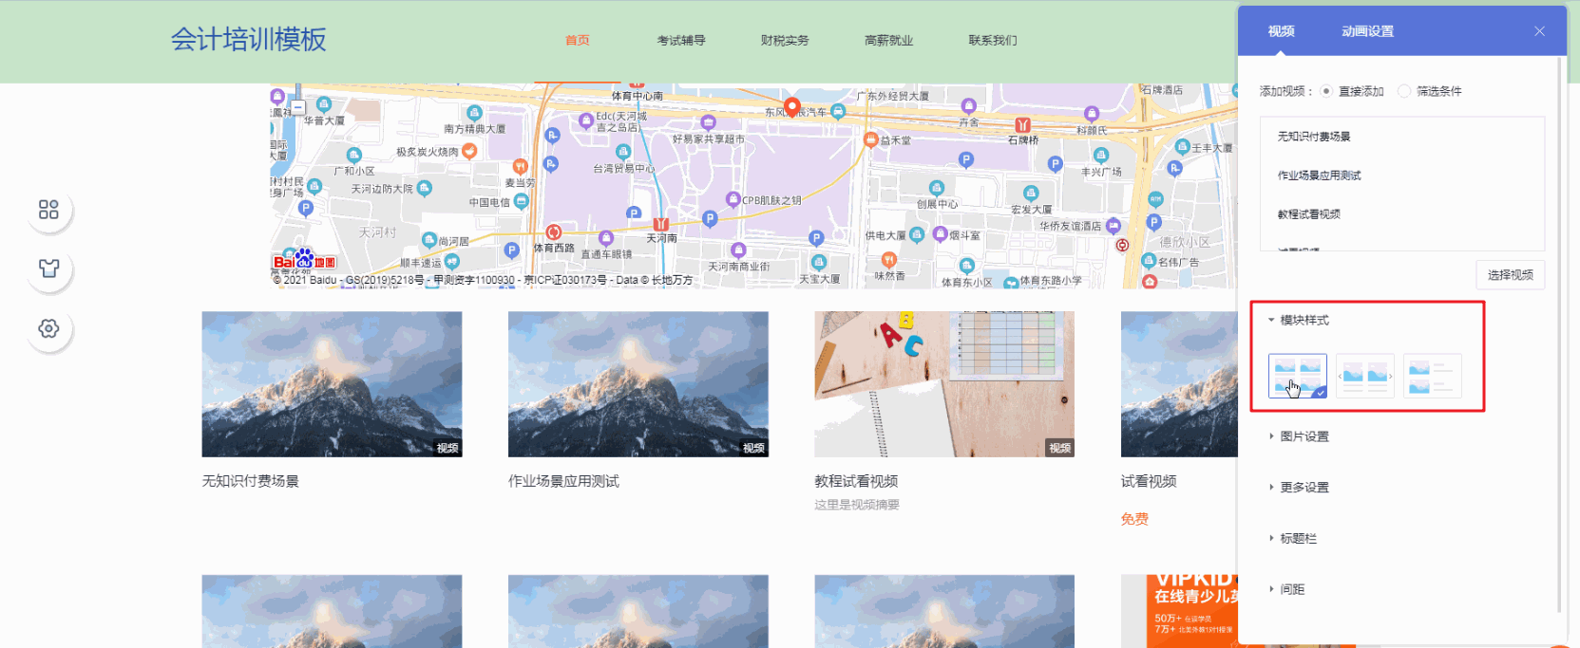Click the 天河边防大院 marker icon
The image size is (1580, 648).
[425, 188]
